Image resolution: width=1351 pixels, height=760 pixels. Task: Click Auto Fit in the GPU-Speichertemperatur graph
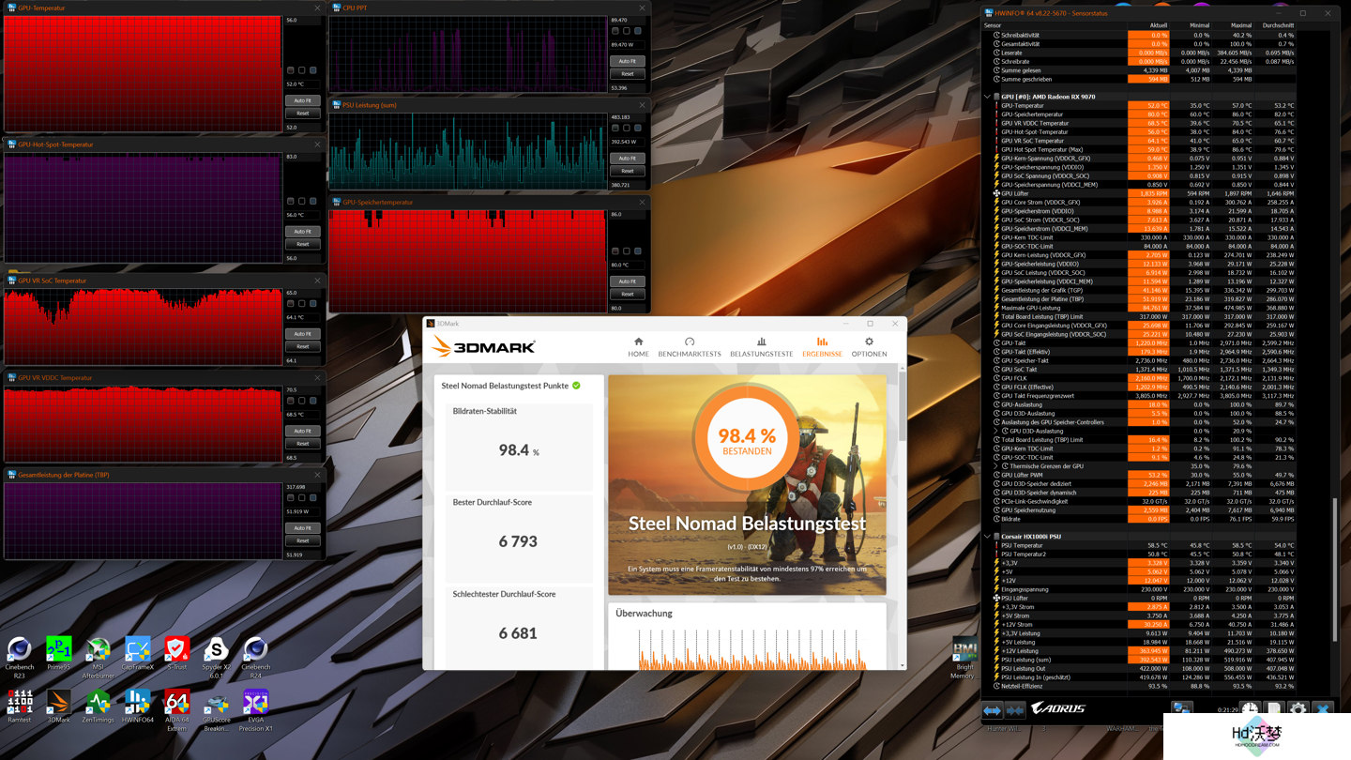628,281
